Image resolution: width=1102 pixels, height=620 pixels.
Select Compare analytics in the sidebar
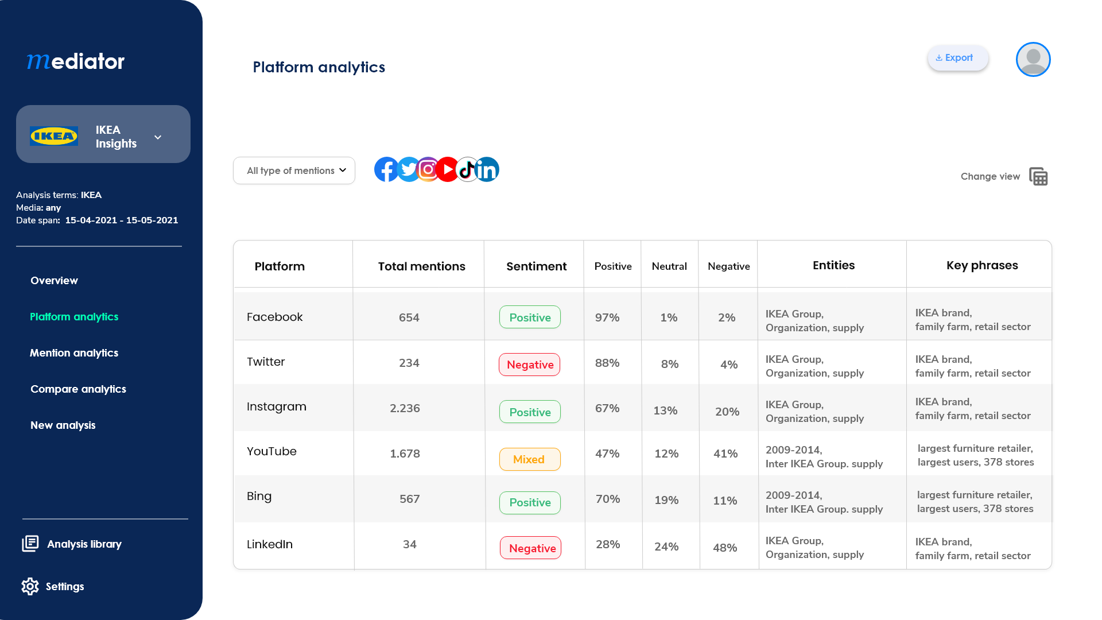coord(78,389)
